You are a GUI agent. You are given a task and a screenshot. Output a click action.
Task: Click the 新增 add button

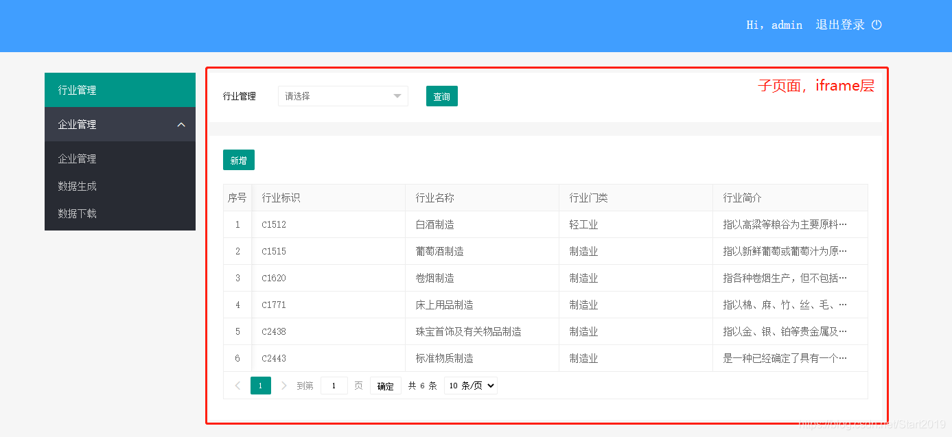click(x=238, y=159)
